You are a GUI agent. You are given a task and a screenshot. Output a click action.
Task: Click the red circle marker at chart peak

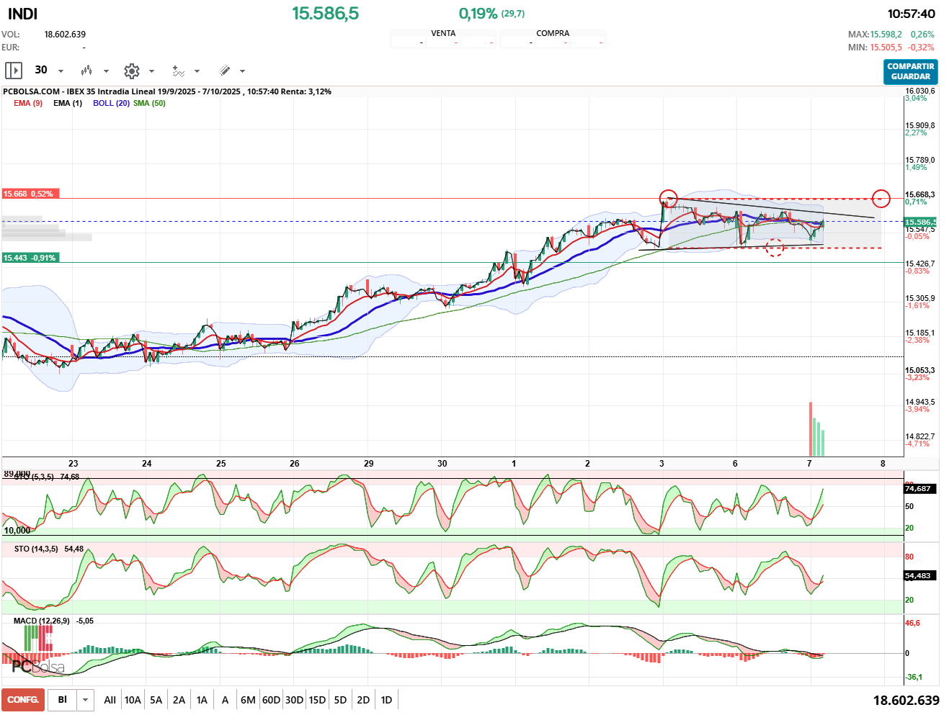coord(668,198)
